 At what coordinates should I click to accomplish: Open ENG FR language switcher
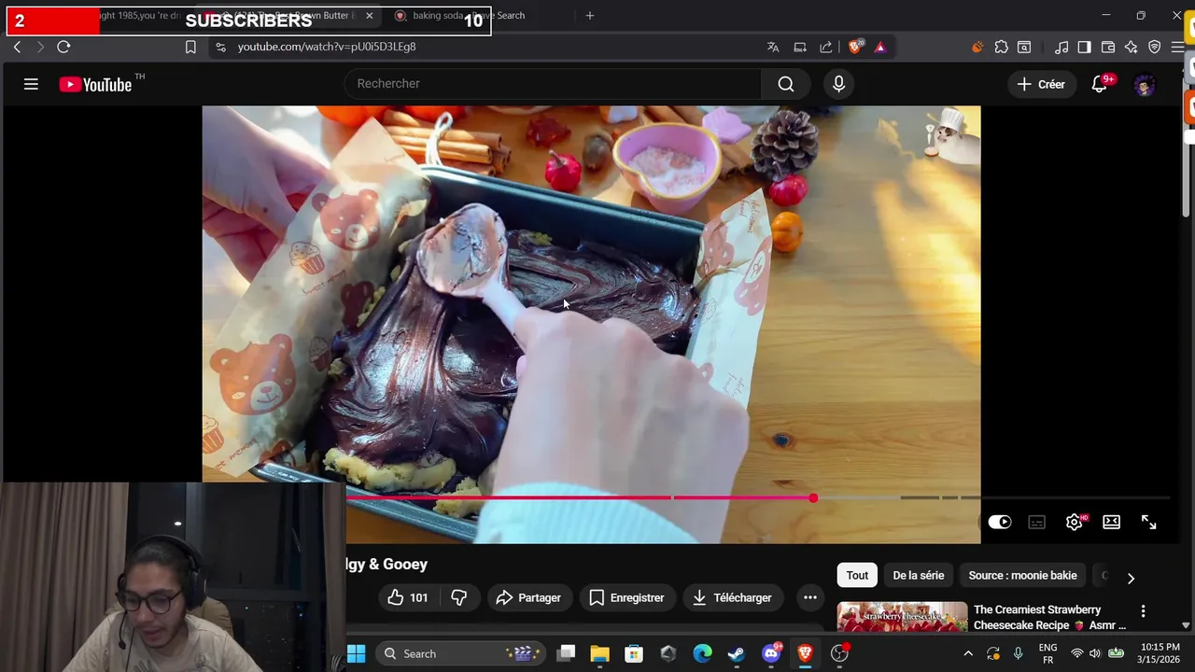pyautogui.click(x=1047, y=653)
